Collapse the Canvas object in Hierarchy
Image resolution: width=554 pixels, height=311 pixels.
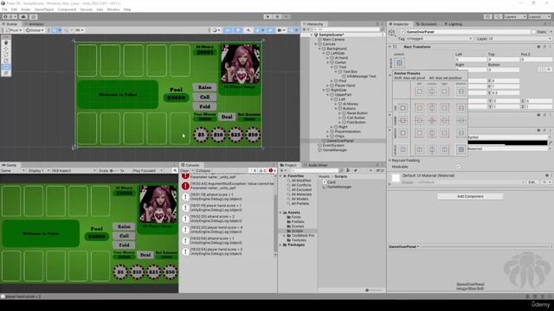tap(316, 44)
